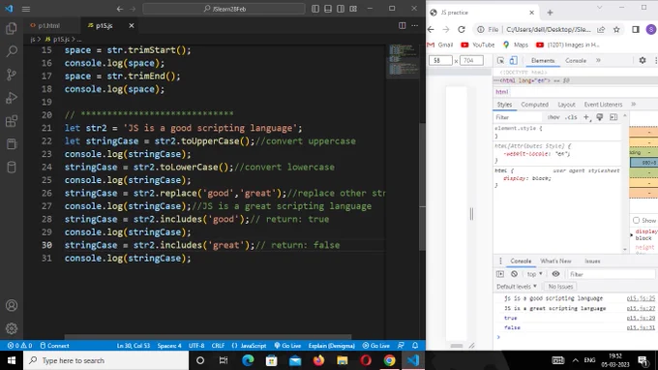Image resolution: width=658 pixels, height=370 pixels.
Task: Click Ln 30, Col 53 status entry
Action: tap(133, 346)
